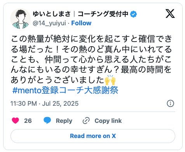The image size is (185, 152).
Task: Click the コーチング受付中 part of the name
Action: coord(103,14)
